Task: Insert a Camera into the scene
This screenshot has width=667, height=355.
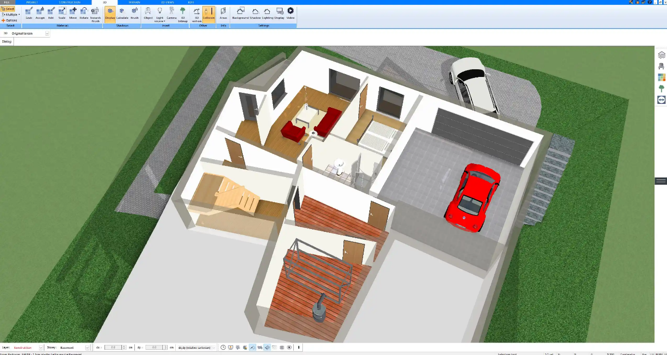Action: [x=171, y=13]
